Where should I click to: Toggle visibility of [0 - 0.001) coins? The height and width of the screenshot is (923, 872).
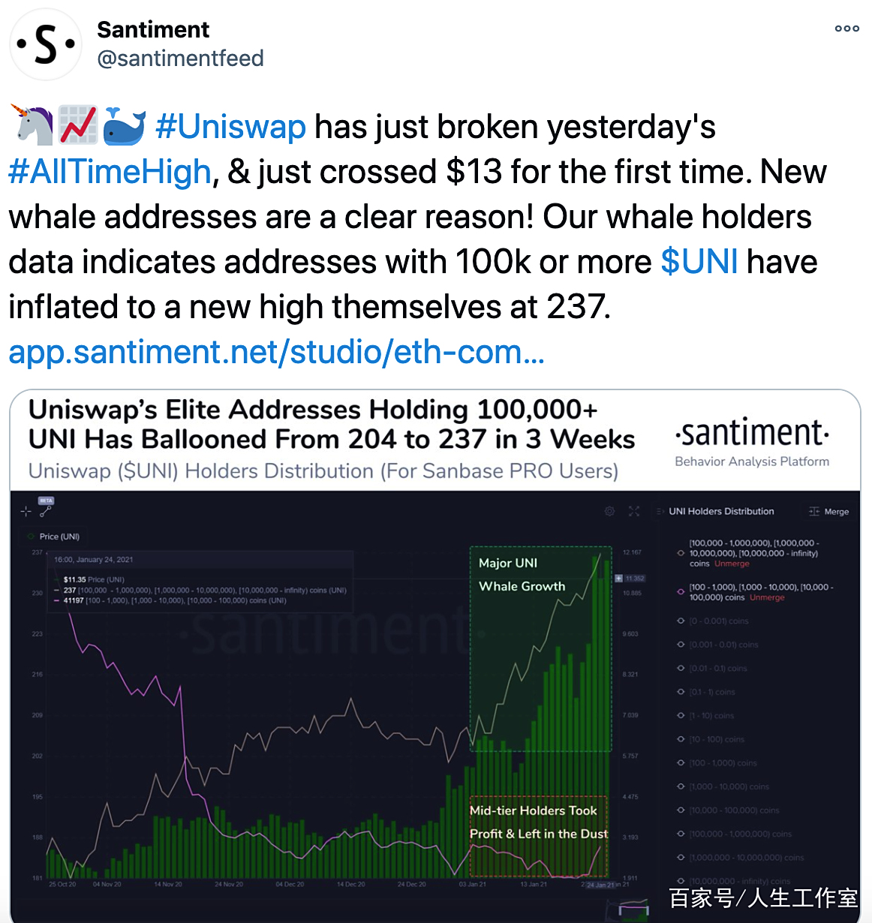[681, 621]
